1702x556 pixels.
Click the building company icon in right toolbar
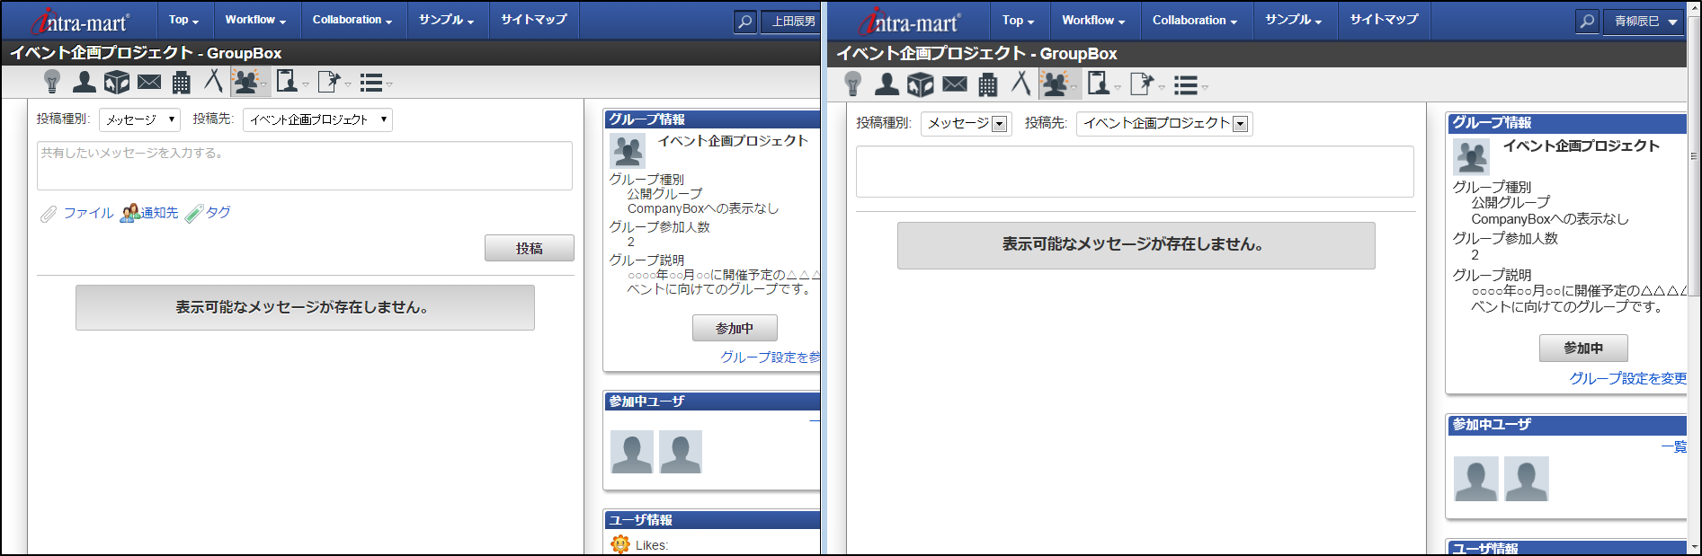tap(987, 85)
